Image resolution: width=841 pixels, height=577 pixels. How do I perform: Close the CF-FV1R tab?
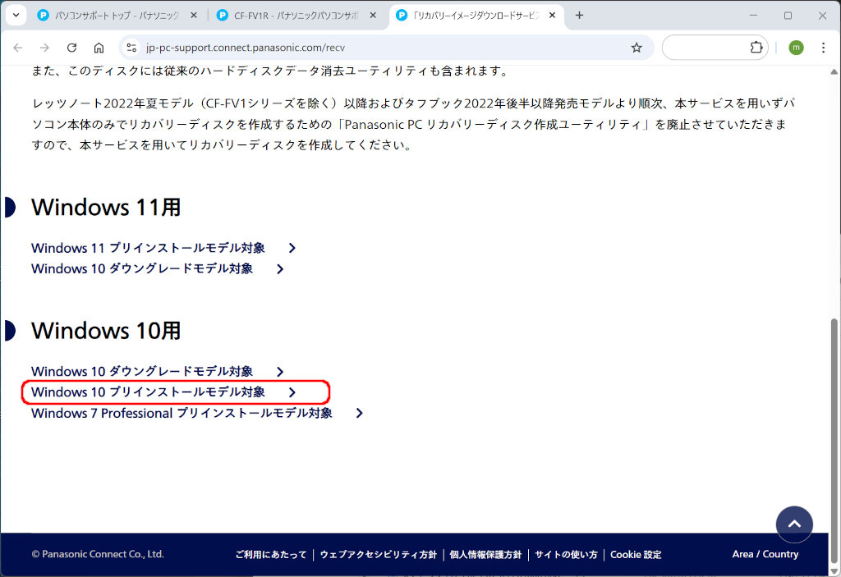point(373,16)
